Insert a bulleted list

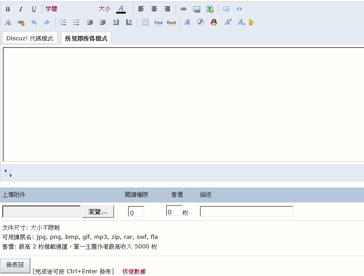pos(76,22)
